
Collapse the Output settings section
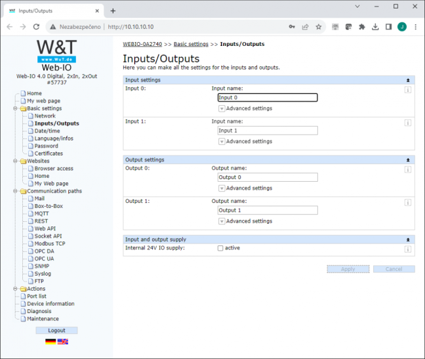point(408,160)
